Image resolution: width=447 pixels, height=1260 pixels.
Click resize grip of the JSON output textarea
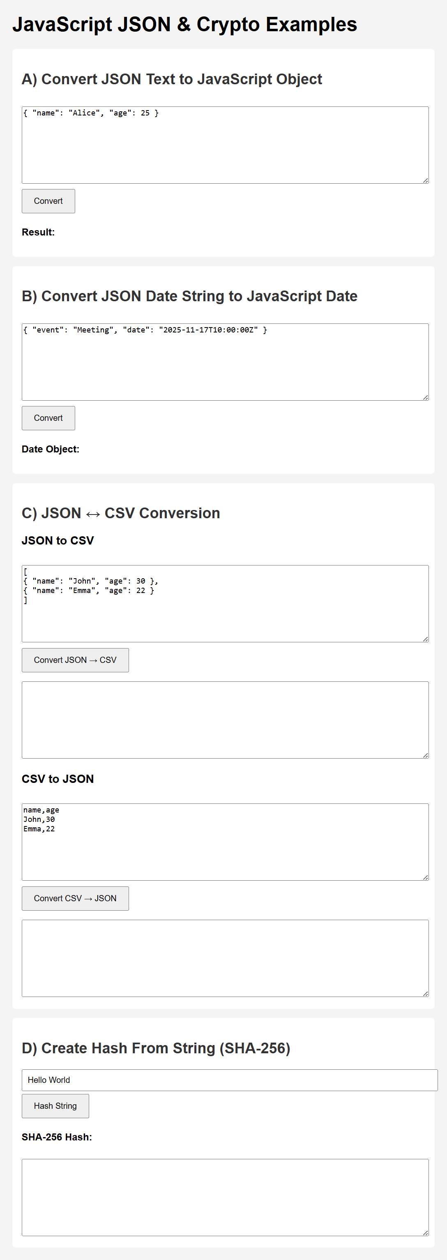(x=426, y=993)
